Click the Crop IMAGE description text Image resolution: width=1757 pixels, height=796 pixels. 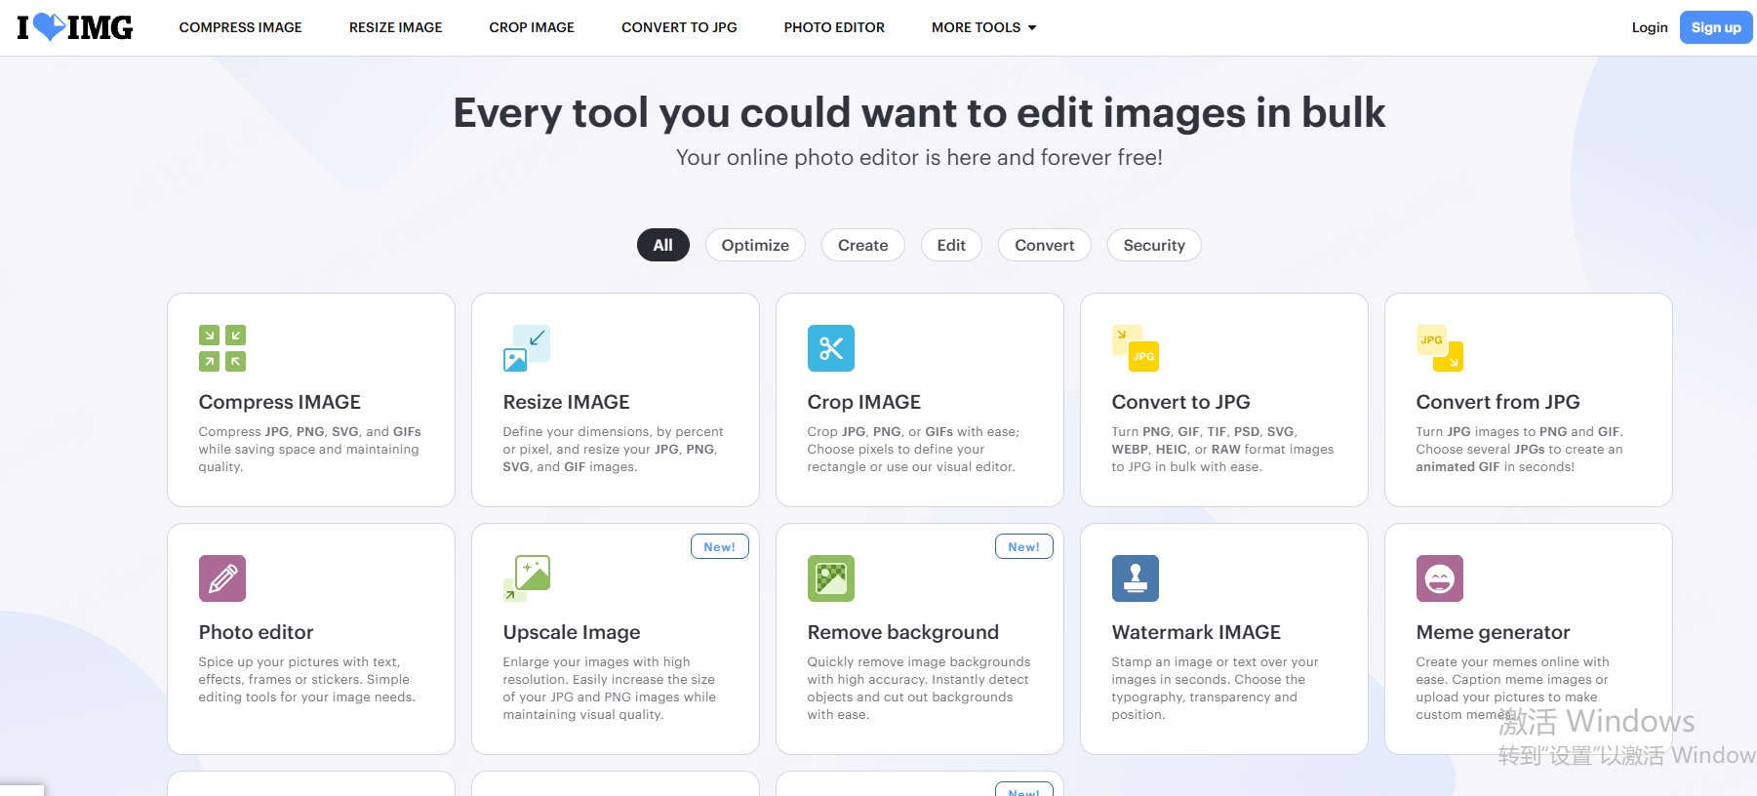pos(913,450)
